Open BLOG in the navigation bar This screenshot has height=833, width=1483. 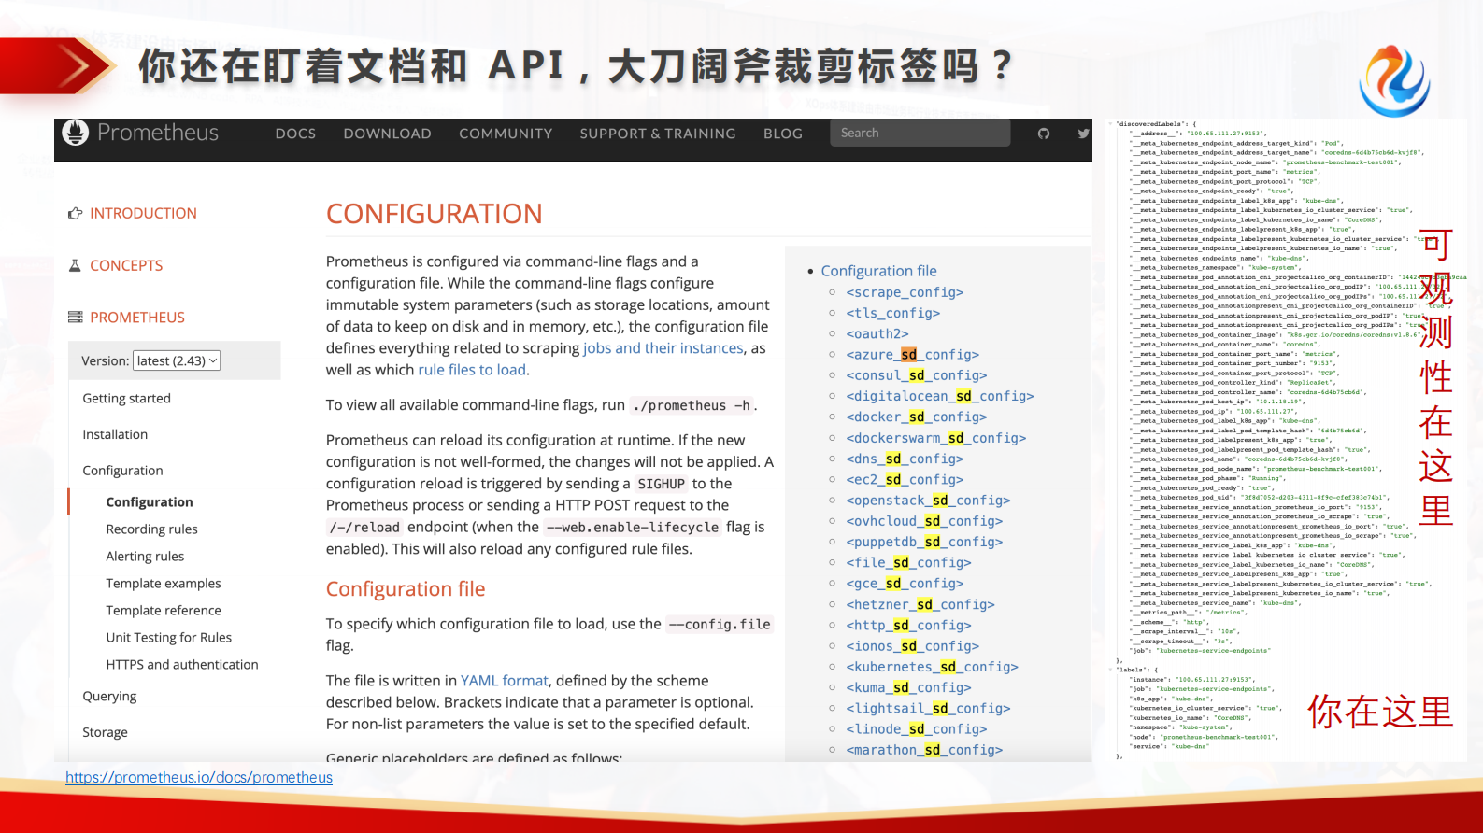tap(783, 134)
